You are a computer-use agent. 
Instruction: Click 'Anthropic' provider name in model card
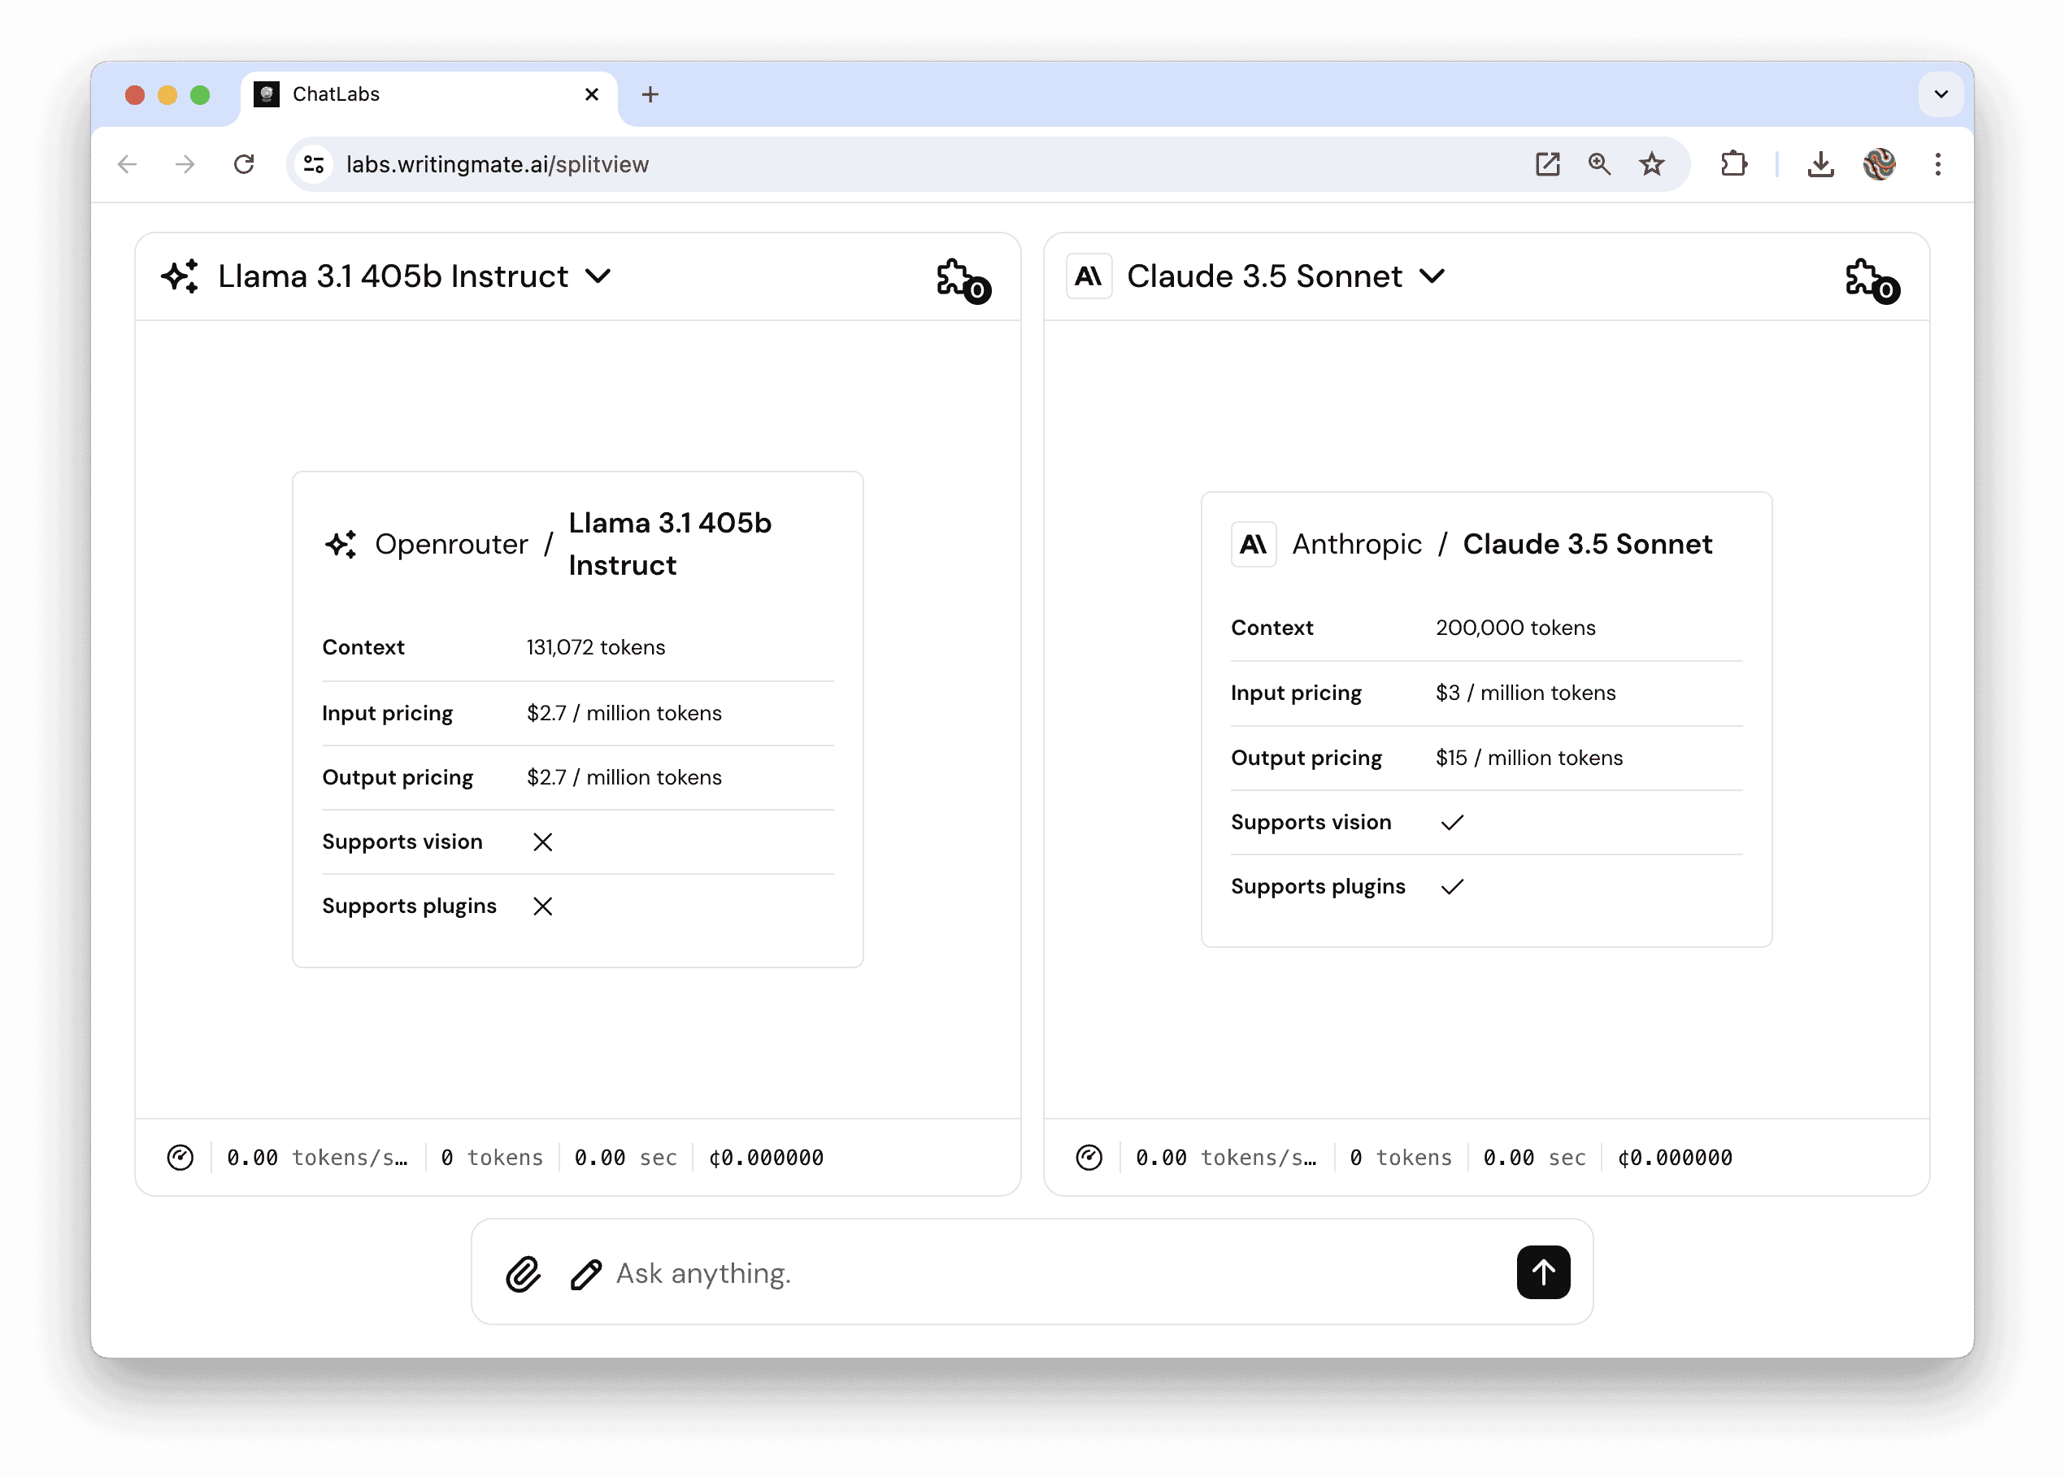coord(1357,544)
